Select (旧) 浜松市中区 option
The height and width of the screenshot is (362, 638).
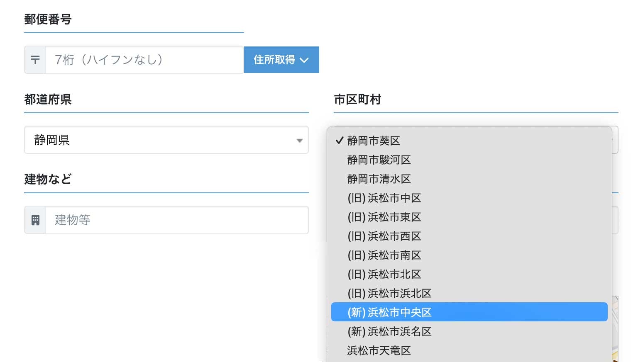[x=469, y=198]
